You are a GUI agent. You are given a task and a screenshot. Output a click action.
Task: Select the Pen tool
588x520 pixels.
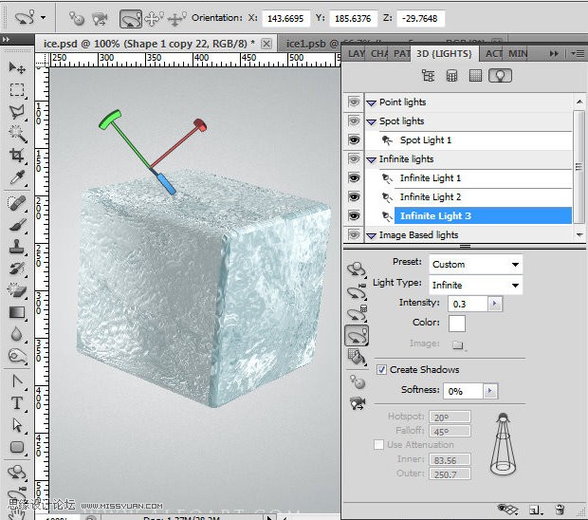coord(17,381)
